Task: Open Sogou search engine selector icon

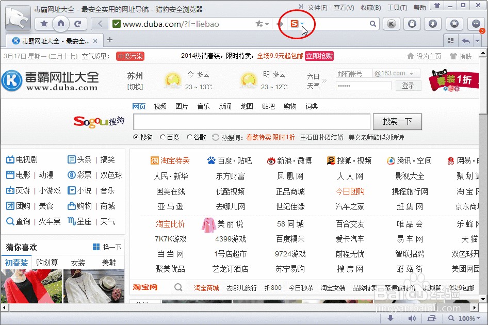Action: tap(295, 24)
